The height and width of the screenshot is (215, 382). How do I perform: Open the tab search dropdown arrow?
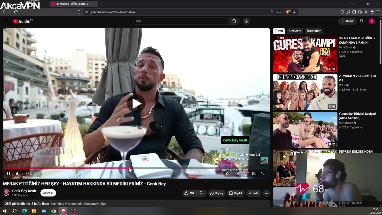pos(352,4)
